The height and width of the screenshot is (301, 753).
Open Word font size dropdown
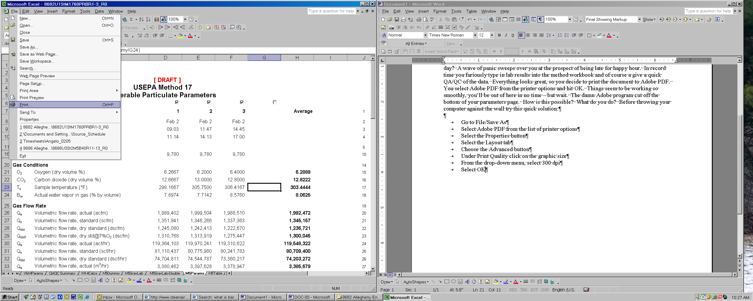[492, 35]
